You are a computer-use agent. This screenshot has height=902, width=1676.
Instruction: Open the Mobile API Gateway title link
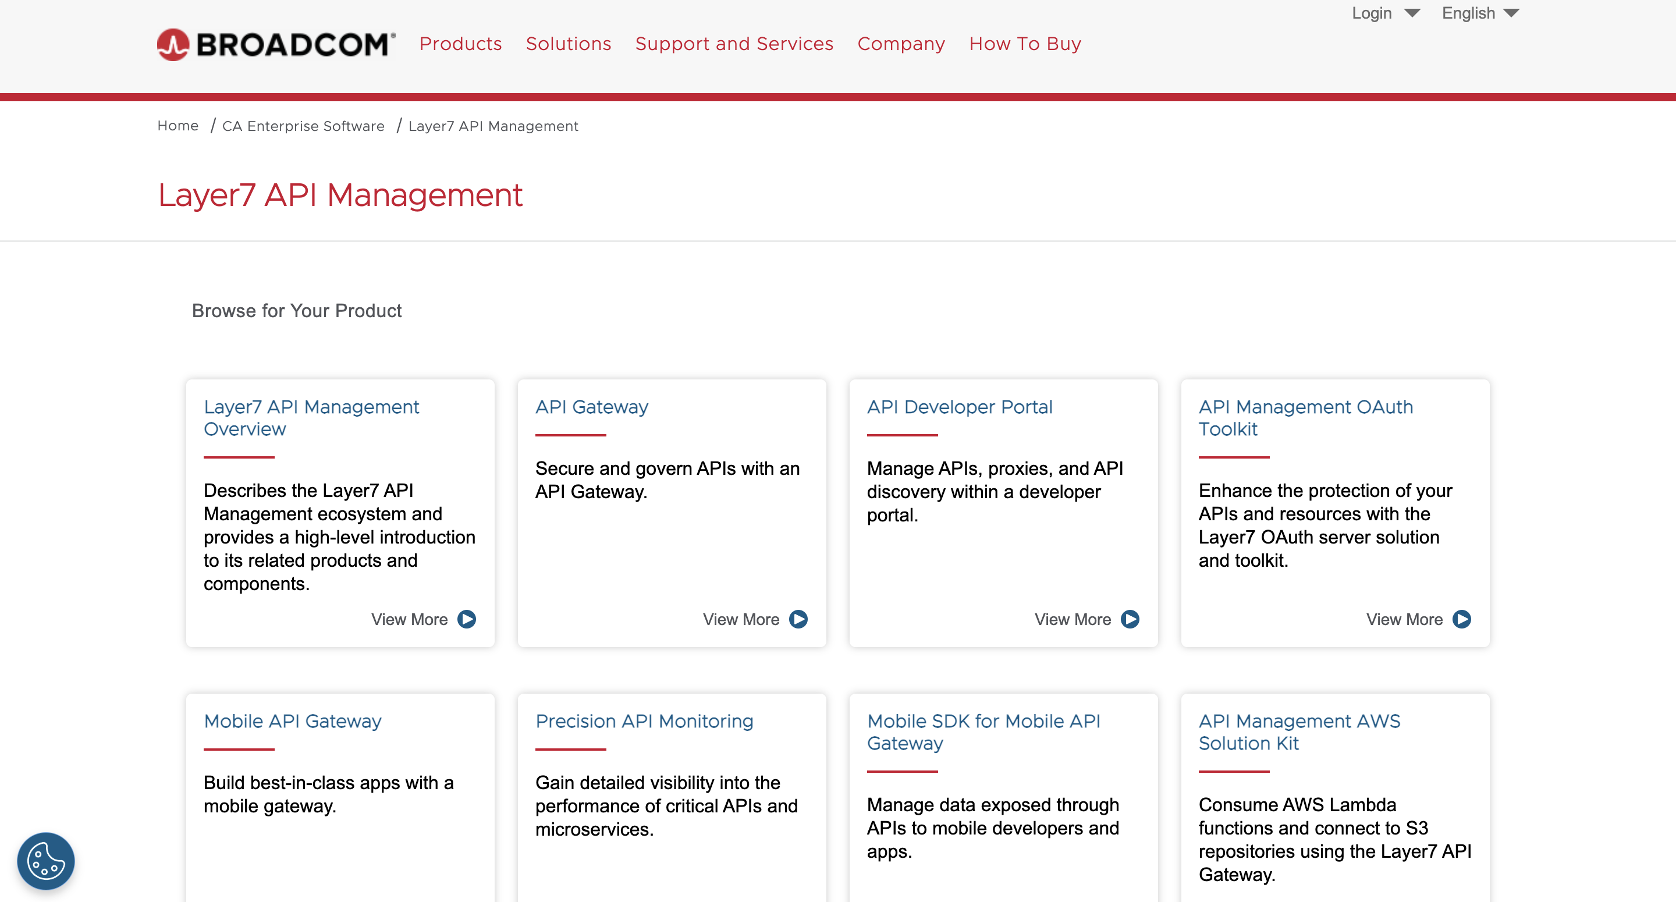pos(292,721)
